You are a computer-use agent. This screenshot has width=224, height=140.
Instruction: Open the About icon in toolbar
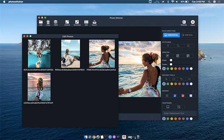tap(193, 22)
